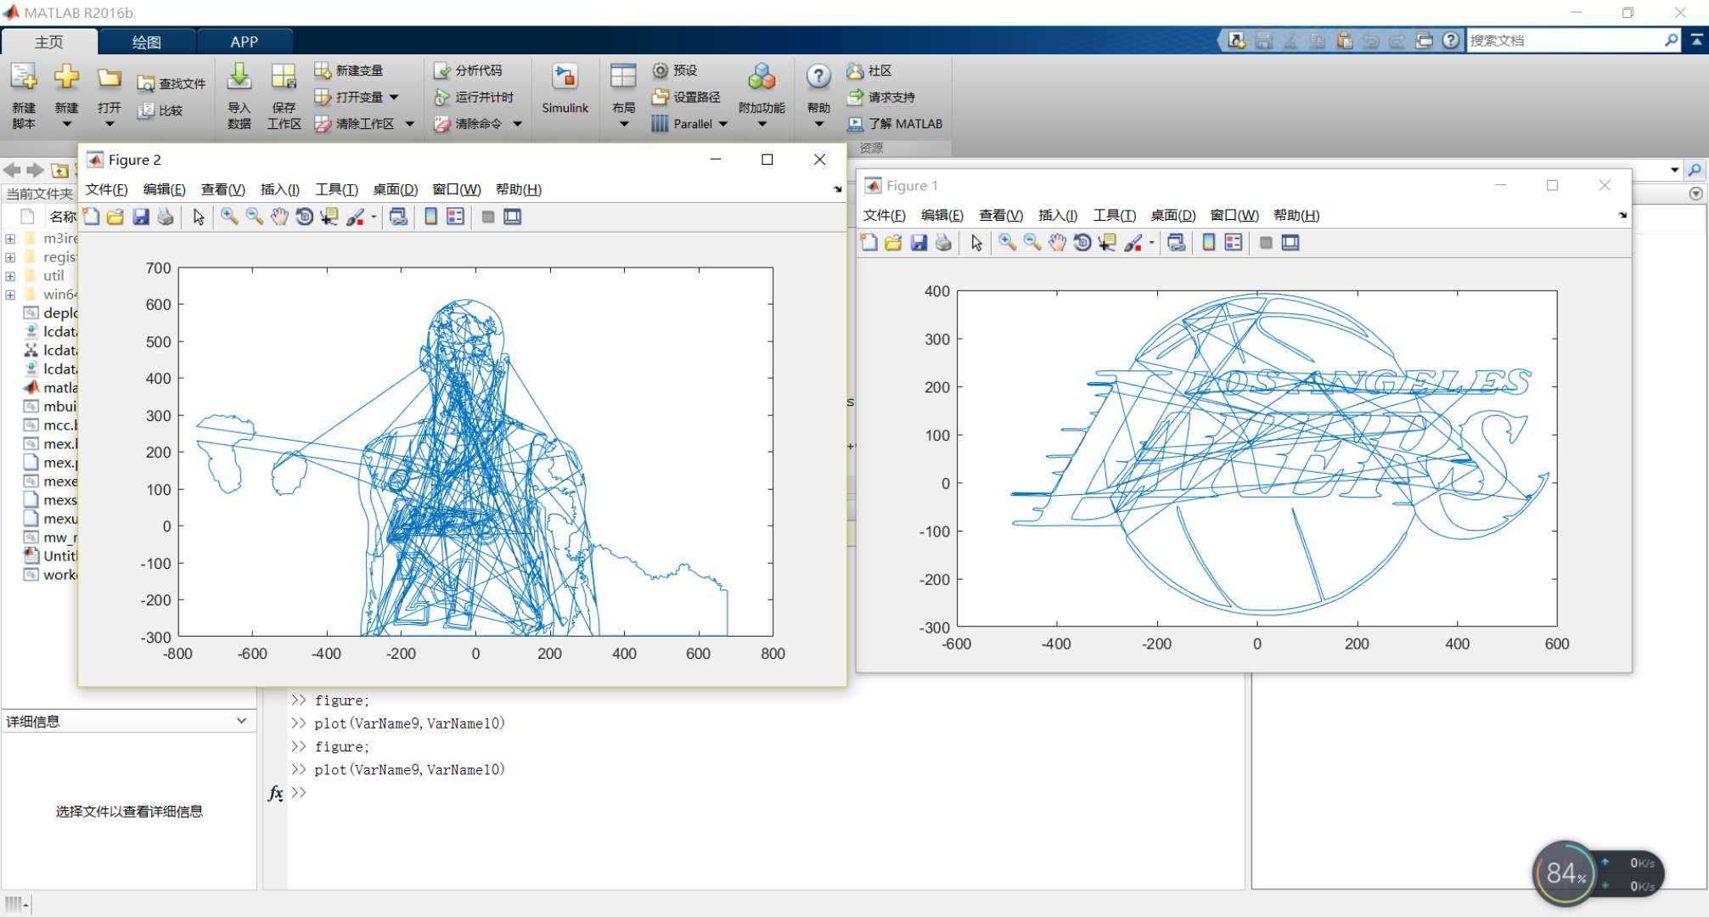Click Find Files button

click(171, 83)
